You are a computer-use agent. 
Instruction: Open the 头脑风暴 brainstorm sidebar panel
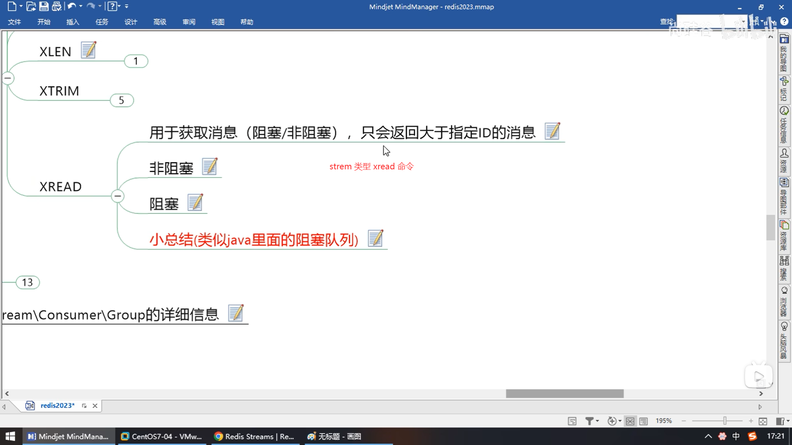[x=784, y=340]
